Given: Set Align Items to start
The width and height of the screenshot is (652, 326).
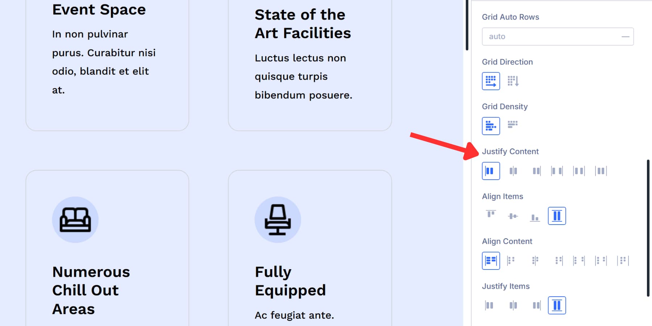Looking at the screenshot, I should [490, 216].
